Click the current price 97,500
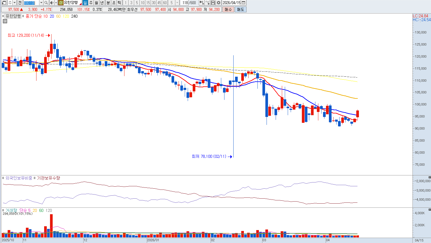Screen dimensions: 431x243 click(14, 9)
